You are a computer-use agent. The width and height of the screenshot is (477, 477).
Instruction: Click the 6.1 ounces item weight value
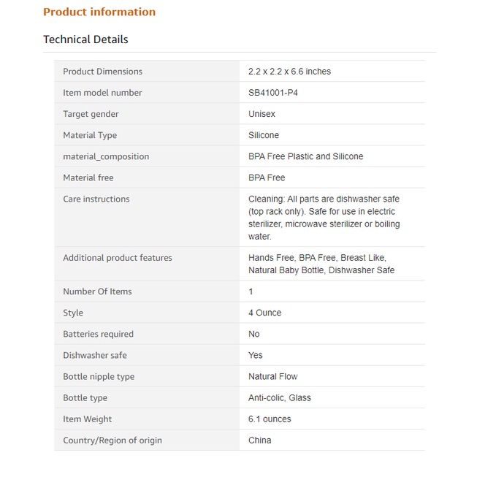coord(270,419)
